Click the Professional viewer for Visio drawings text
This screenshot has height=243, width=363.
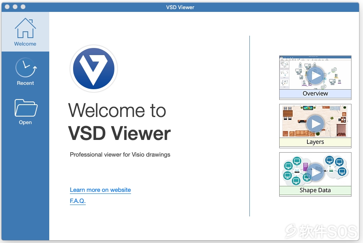(120, 155)
